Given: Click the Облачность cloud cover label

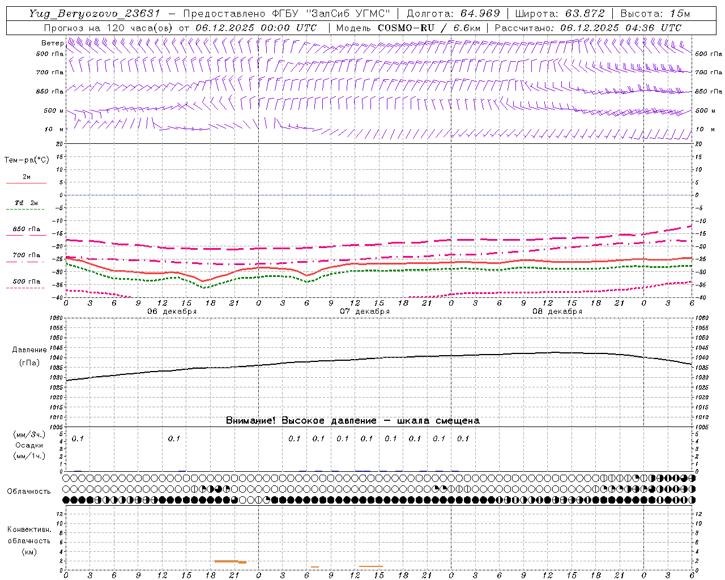Looking at the screenshot, I should click(x=29, y=492).
